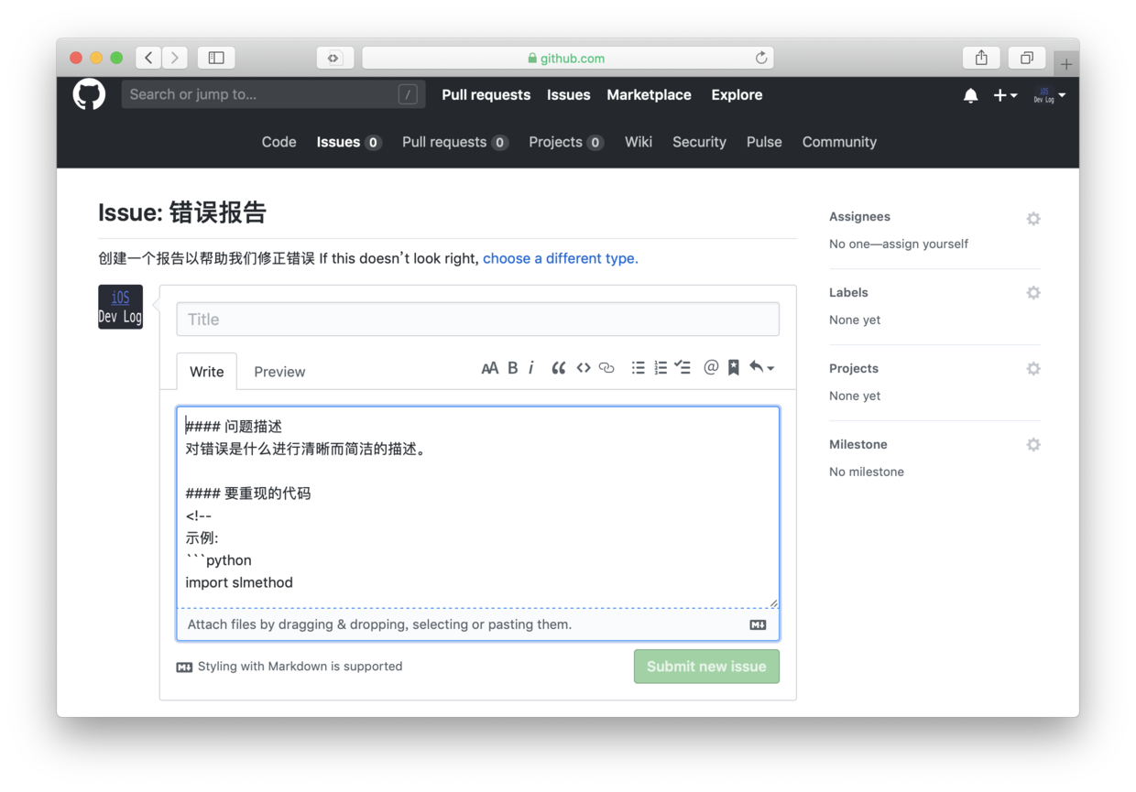This screenshot has height=792, width=1136.
Task: Open the Security tab
Action: point(699,142)
